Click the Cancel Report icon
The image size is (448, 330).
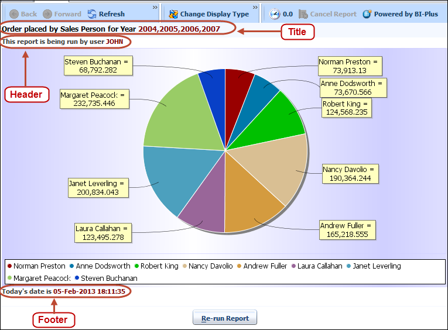[303, 14]
